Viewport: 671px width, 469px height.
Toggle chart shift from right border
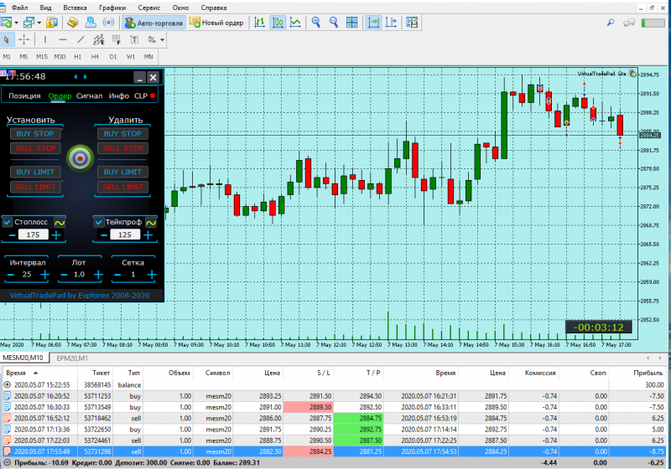(391, 23)
